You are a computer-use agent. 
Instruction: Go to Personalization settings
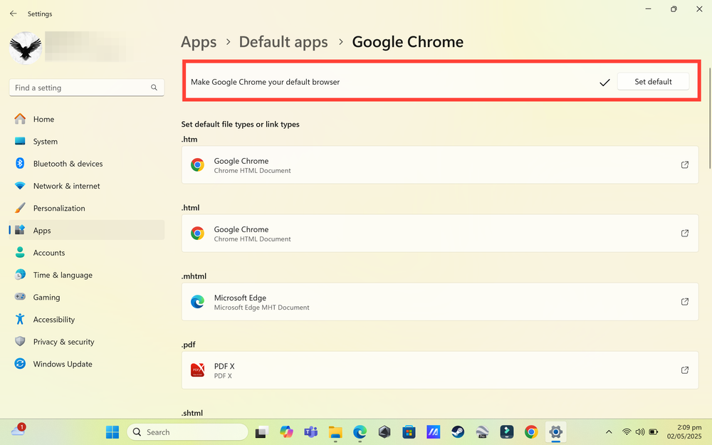[87, 208]
